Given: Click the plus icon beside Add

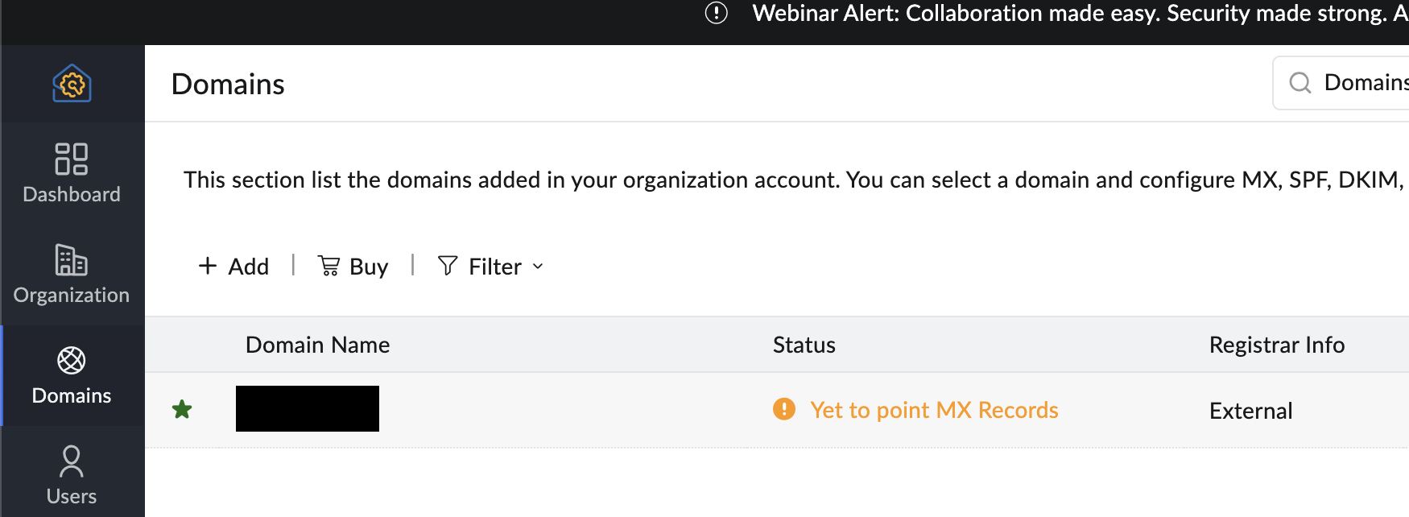Looking at the screenshot, I should pyautogui.click(x=208, y=266).
